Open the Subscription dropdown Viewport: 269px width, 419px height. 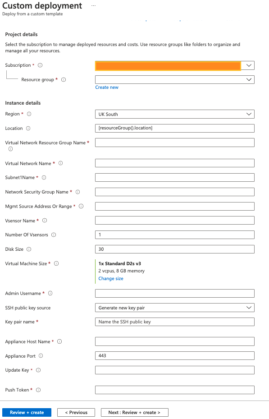175,65
